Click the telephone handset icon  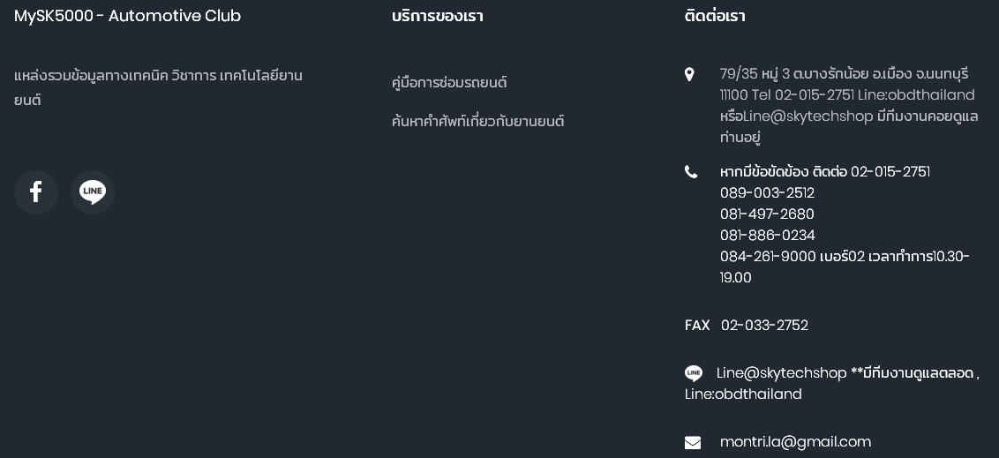(x=691, y=172)
